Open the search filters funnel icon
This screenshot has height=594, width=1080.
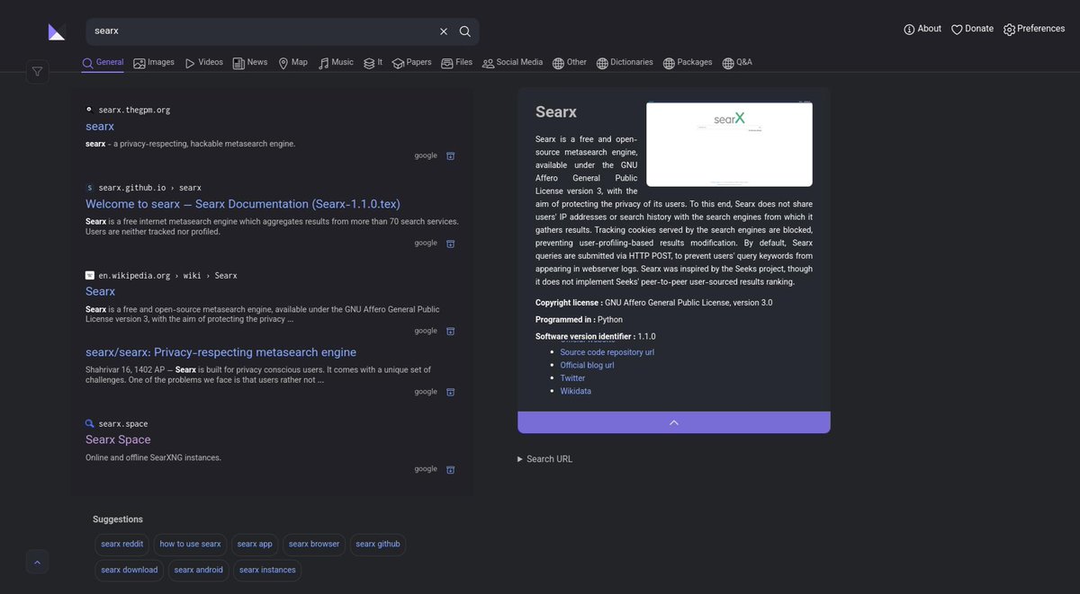(37, 72)
